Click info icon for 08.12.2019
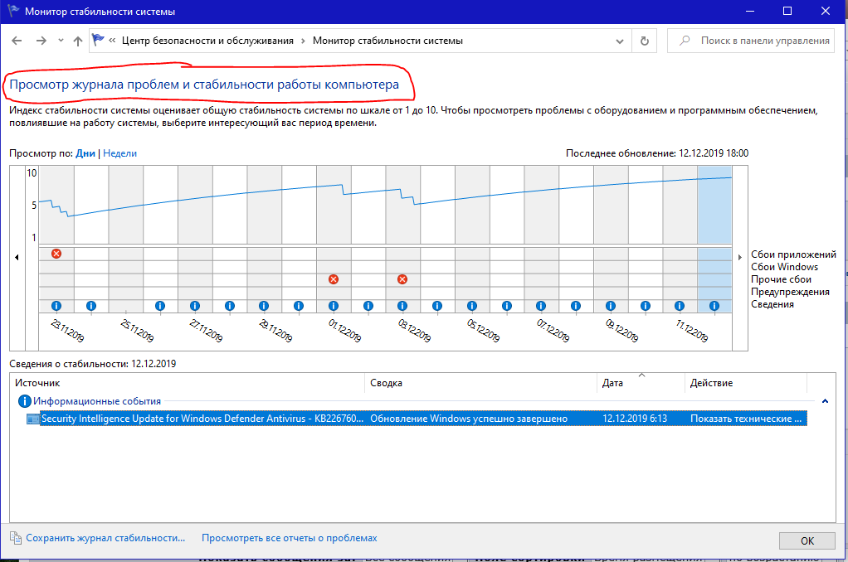Screen dimensions: 848x562 (x=576, y=306)
